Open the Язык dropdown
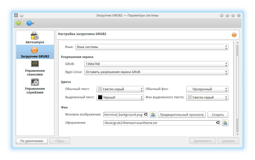Viewport: 255px width, 160px height. click(x=152, y=47)
